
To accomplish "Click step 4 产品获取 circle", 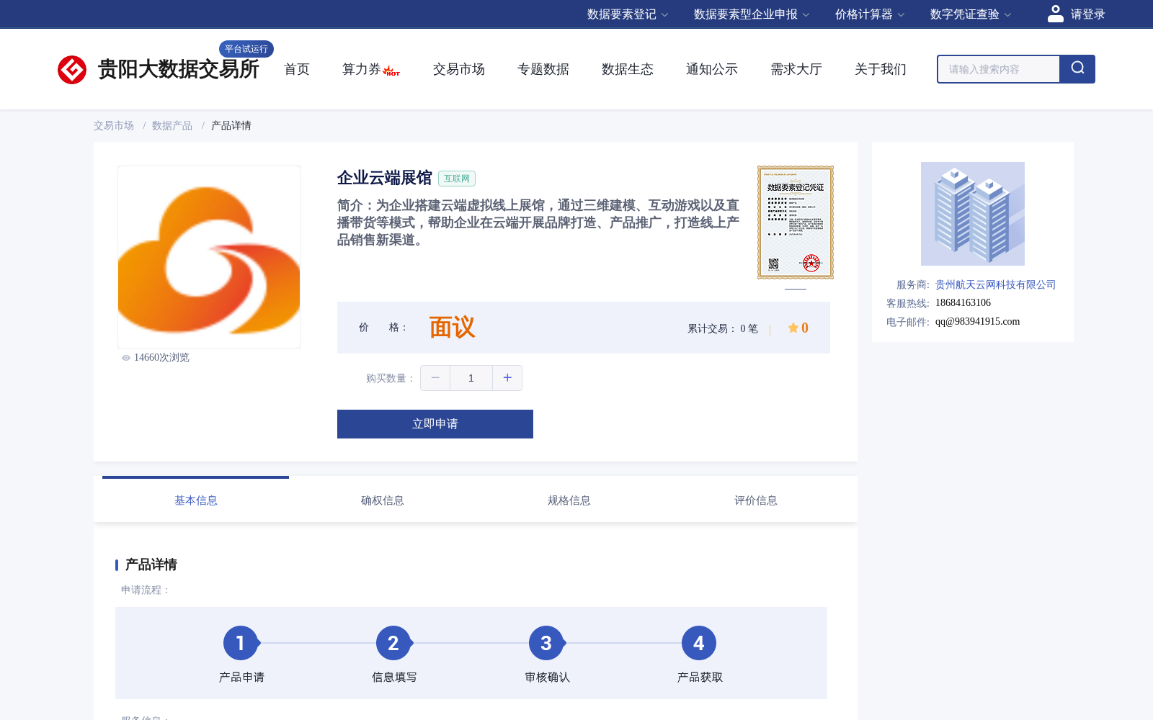I will click(699, 643).
